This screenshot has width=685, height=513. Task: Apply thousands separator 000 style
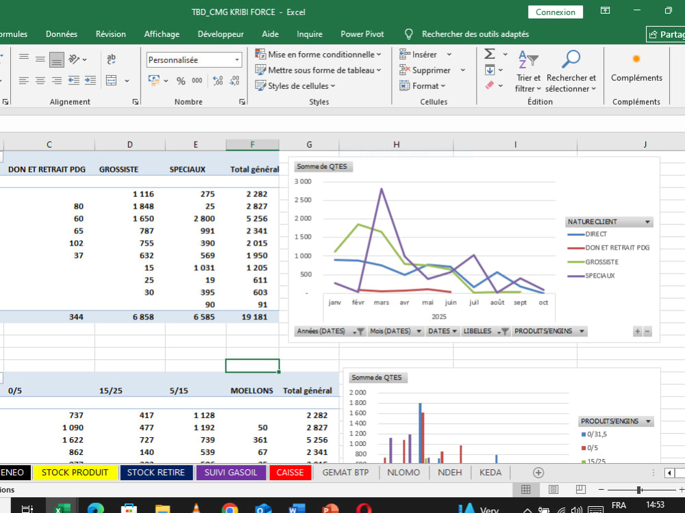pos(197,81)
